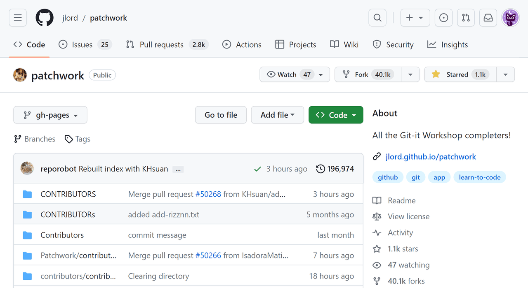Expand the commit message ellipsis
The width and height of the screenshot is (528, 288).
coord(178,169)
